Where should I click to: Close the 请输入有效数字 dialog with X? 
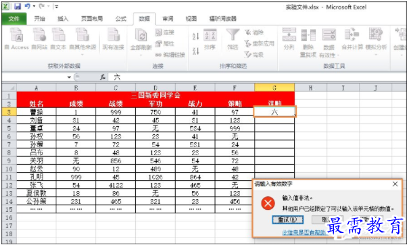(395, 184)
